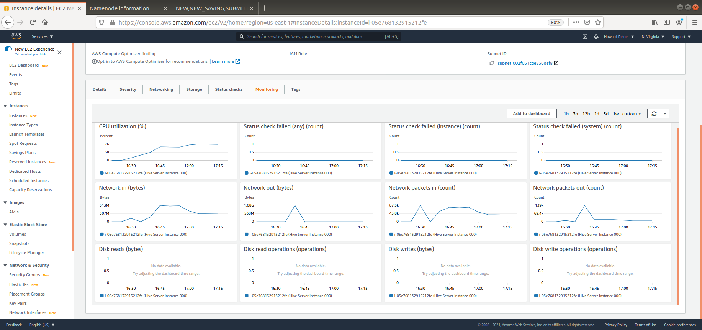This screenshot has width=702, height=330.
Task: Switch to the Status checks tab
Action: click(x=229, y=89)
